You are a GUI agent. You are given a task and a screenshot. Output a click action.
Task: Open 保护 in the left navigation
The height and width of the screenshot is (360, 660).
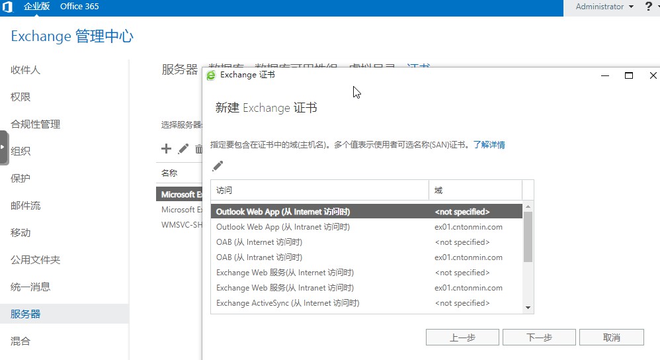[x=21, y=178]
